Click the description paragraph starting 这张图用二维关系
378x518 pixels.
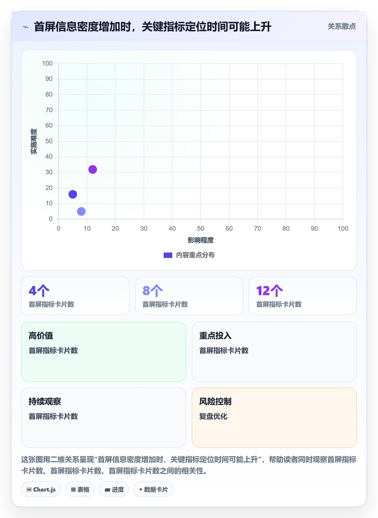(x=189, y=465)
